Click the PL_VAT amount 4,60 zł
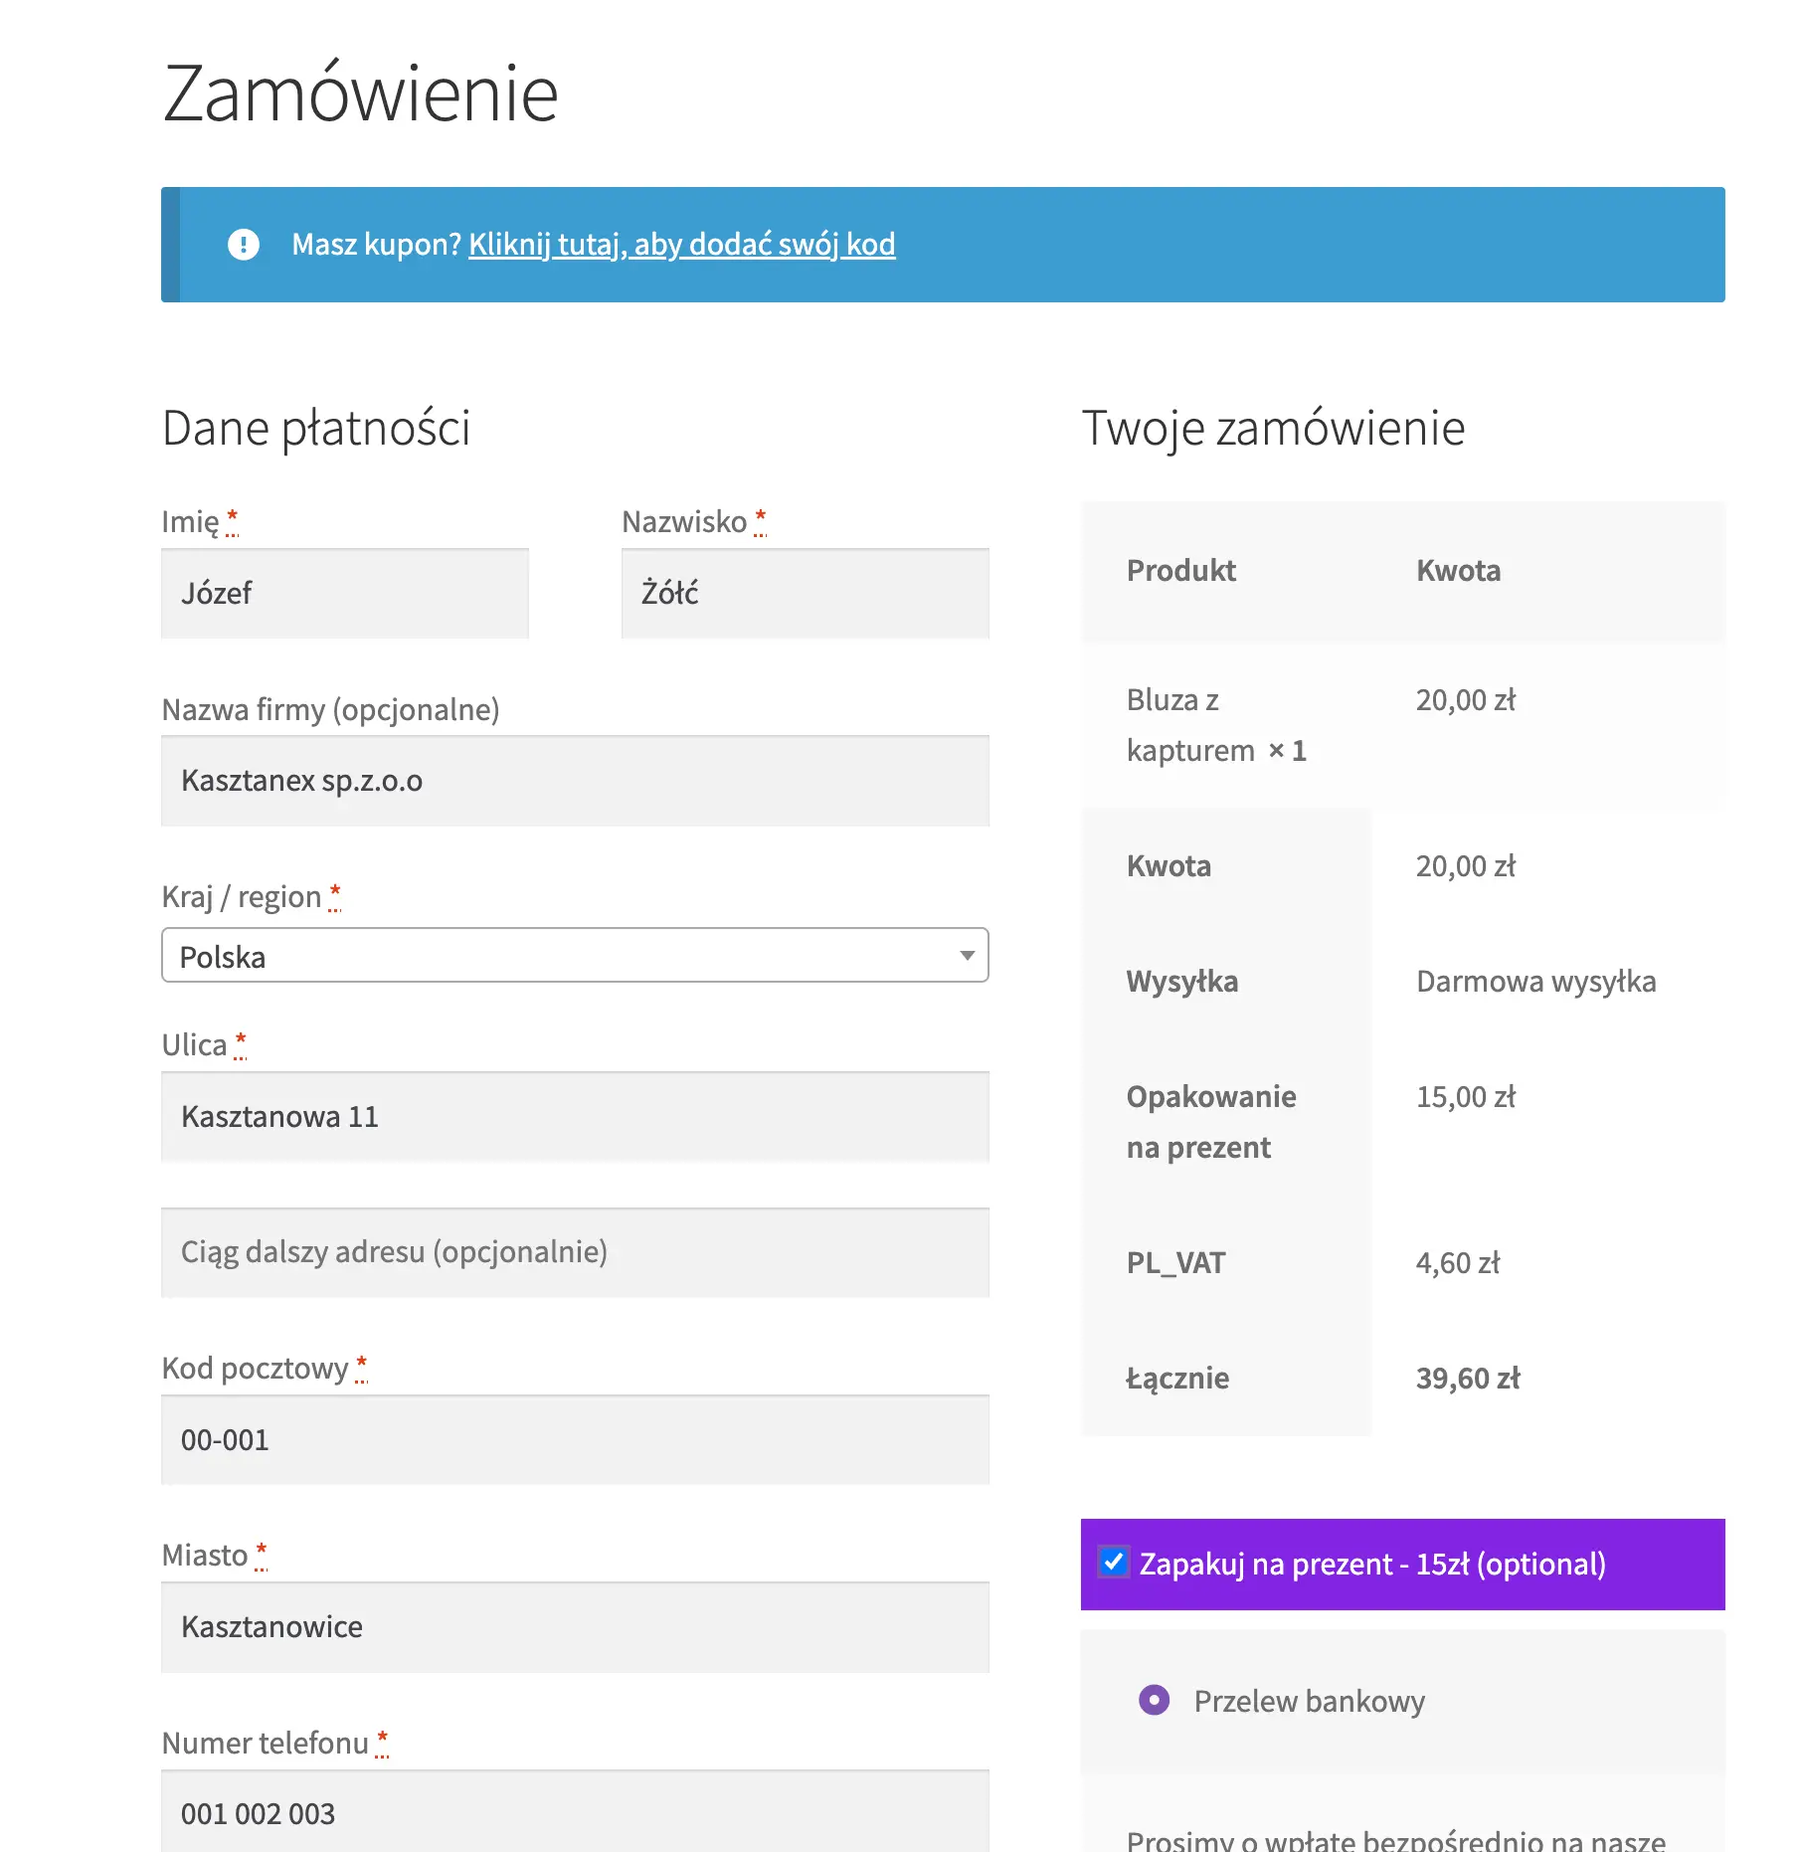 (x=1458, y=1263)
